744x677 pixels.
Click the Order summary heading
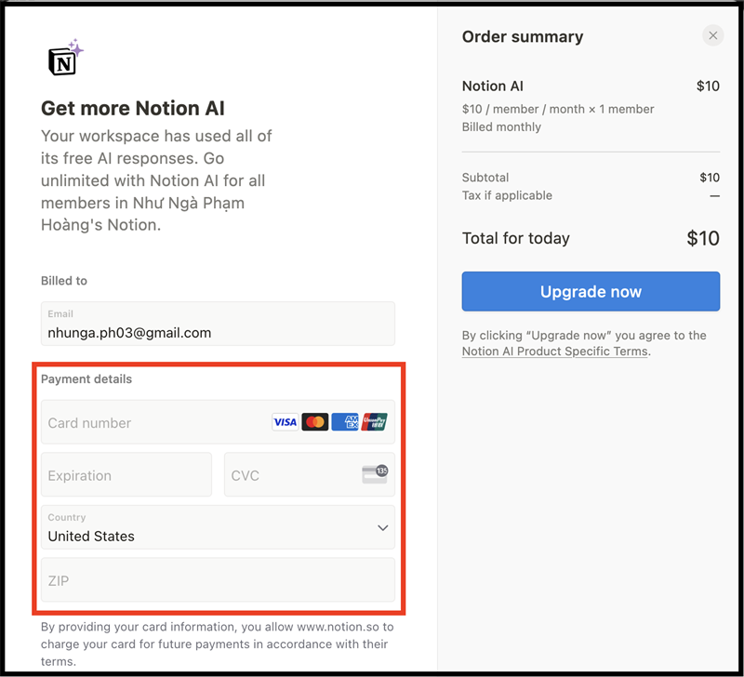coord(523,37)
